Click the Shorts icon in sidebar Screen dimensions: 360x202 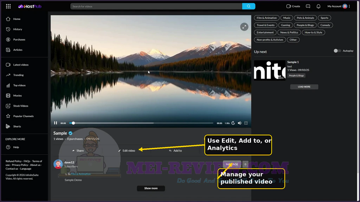pos(8,126)
